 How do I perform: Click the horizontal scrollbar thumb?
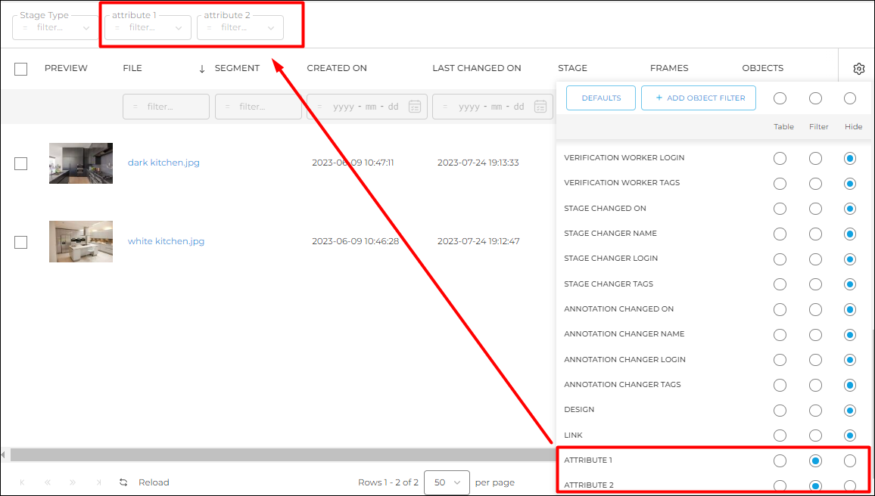click(x=284, y=454)
